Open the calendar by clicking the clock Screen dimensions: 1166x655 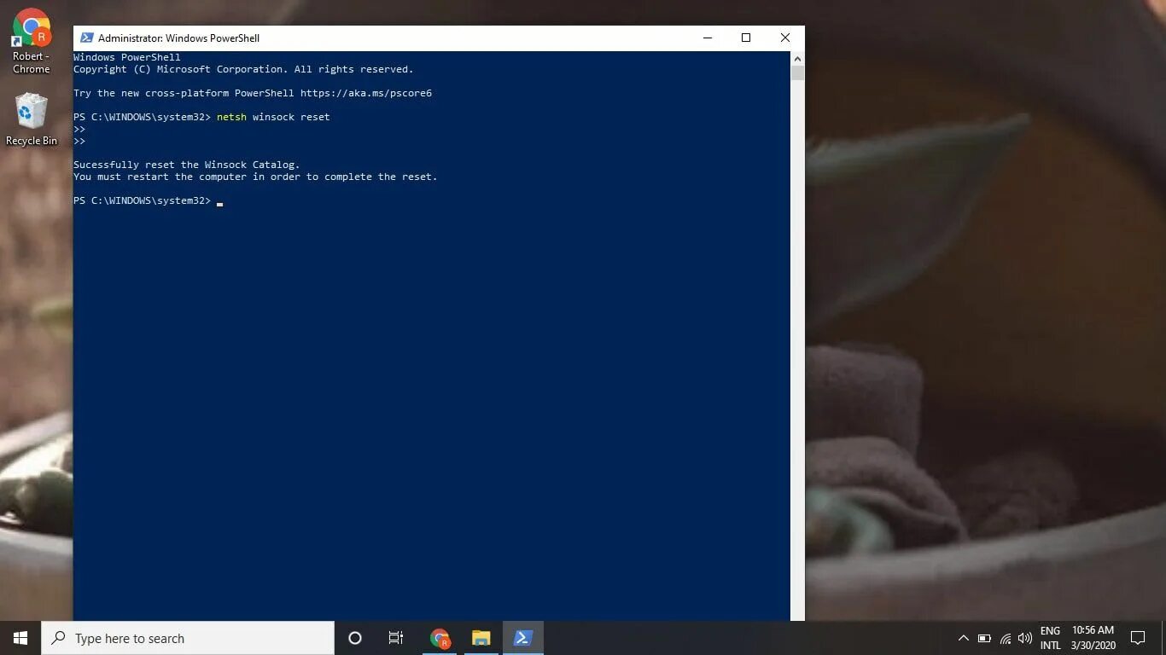1093,638
